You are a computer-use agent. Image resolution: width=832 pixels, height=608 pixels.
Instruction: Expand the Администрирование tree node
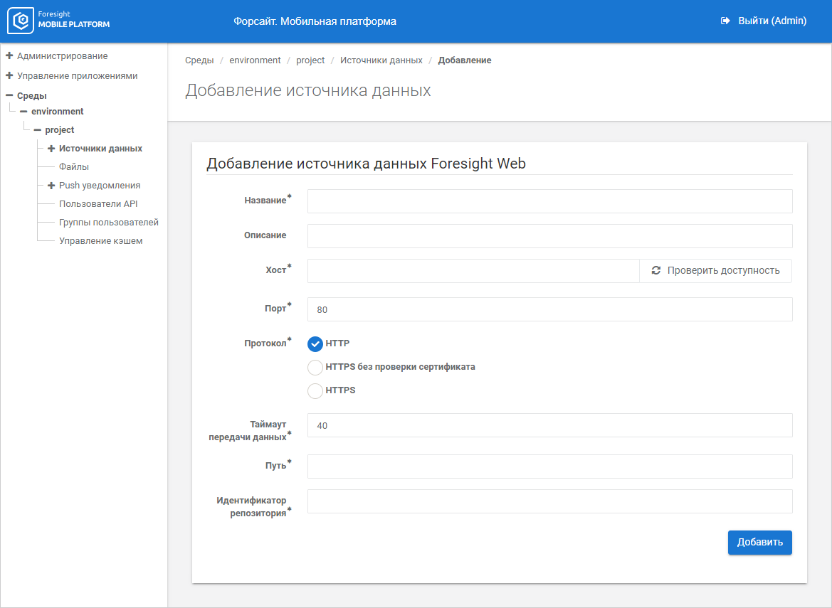point(9,55)
